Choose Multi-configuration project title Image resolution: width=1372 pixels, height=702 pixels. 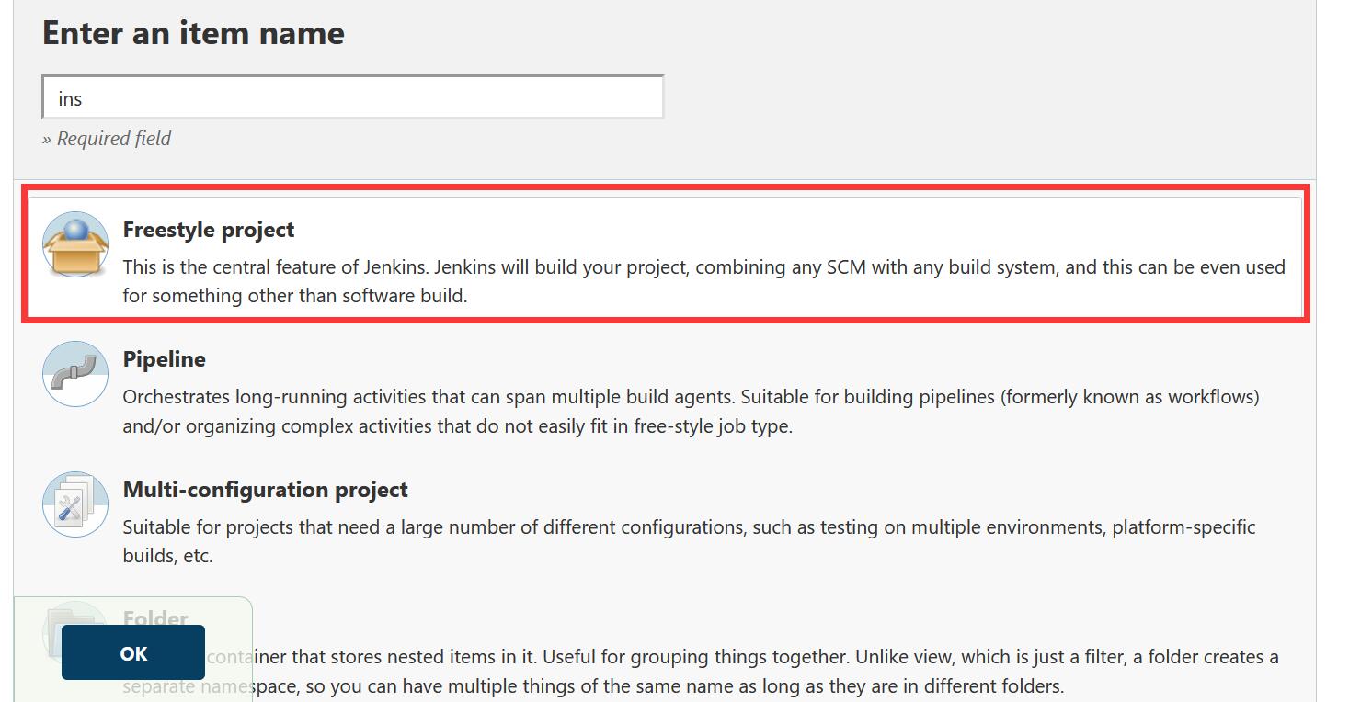tap(266, 490)
